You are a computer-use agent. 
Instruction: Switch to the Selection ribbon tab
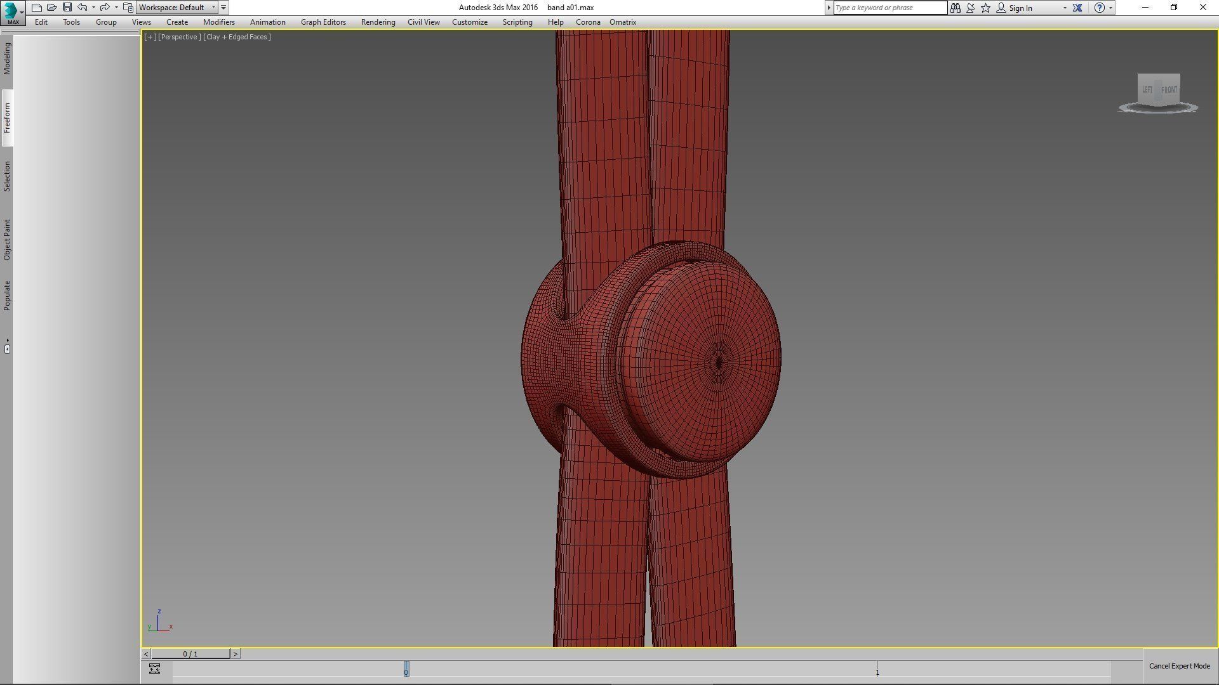tap(7, 176)
